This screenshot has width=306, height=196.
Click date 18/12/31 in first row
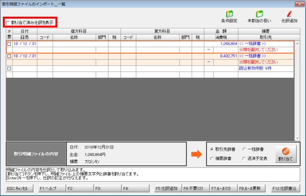pos(25,44)
